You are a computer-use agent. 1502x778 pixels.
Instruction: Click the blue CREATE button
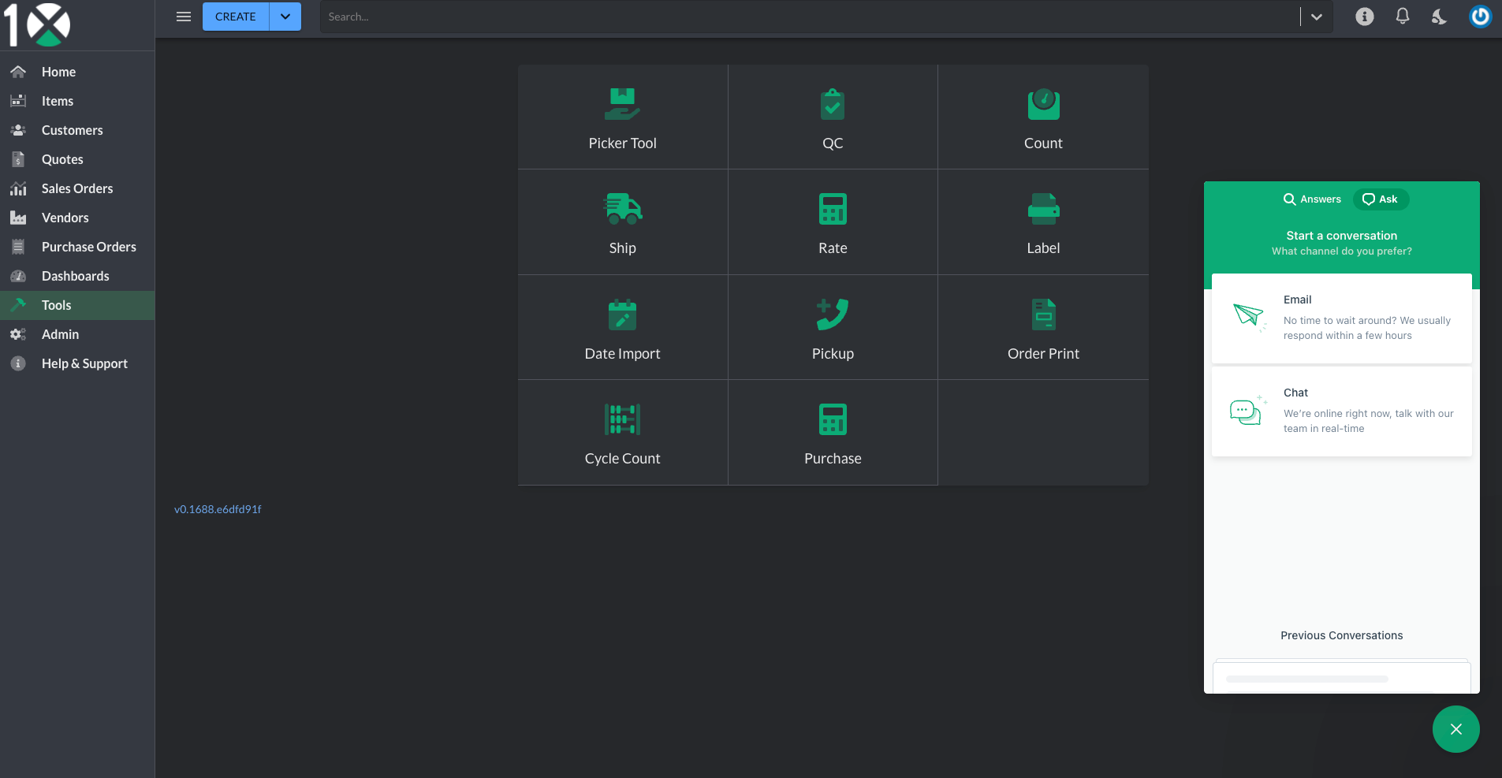click(235, 17)
